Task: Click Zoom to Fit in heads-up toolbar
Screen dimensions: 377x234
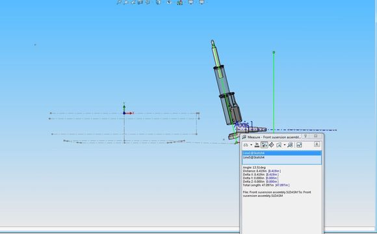Action: pyautogui.click(x=119, y=2)
